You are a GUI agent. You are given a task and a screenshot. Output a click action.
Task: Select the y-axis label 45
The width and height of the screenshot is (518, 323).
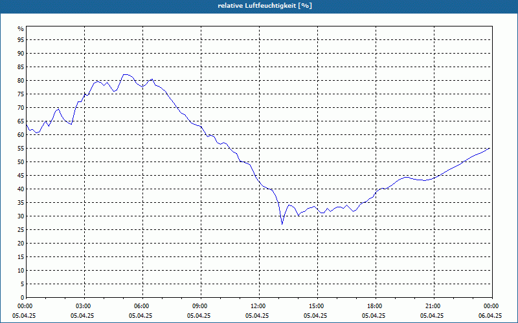pos(21,175)
